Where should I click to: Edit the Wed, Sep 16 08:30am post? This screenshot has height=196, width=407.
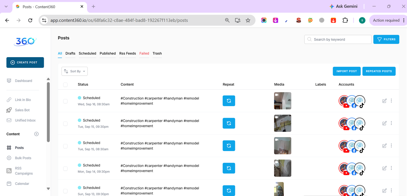click(384, 101)
